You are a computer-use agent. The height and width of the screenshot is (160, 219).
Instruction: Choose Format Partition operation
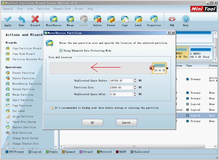[20, 73]
